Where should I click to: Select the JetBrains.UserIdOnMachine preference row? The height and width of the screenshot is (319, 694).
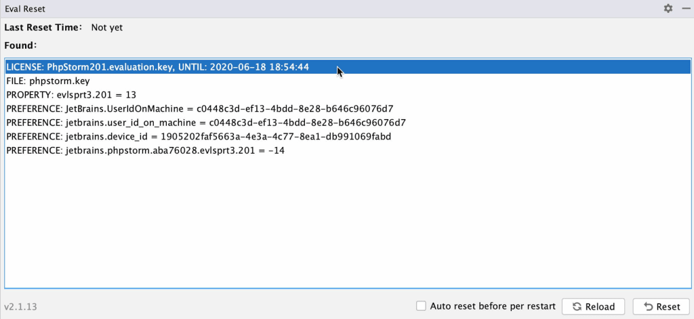pyautogui.click(x=348, y=109)
